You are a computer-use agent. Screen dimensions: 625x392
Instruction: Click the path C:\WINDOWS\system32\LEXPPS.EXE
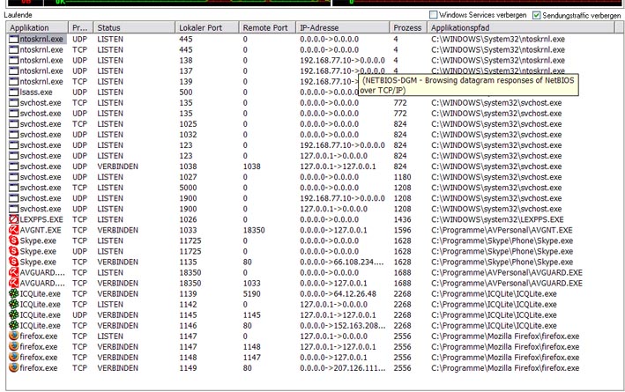pos(497,219)
